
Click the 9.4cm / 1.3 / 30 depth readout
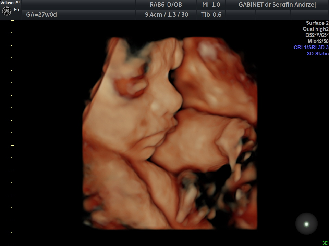pyautogui.click(x=167, y=15)
